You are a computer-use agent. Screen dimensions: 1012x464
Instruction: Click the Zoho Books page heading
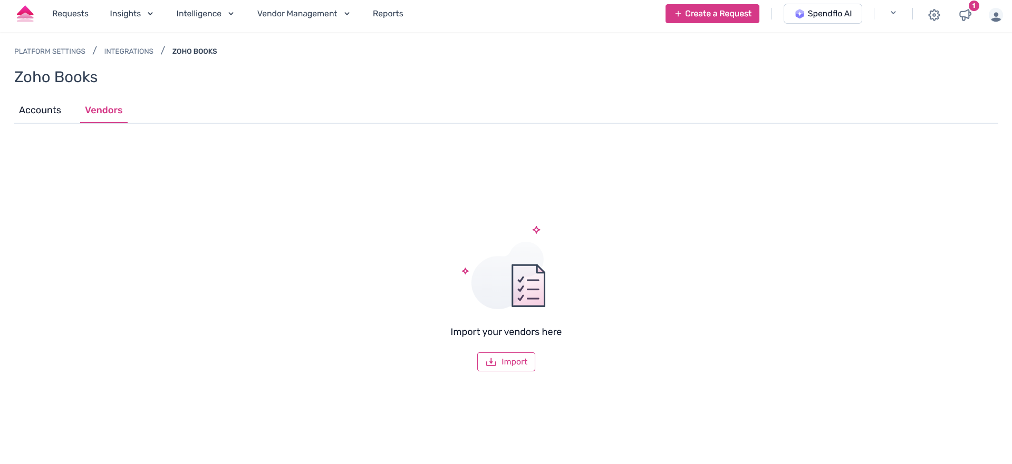point(56,77)
